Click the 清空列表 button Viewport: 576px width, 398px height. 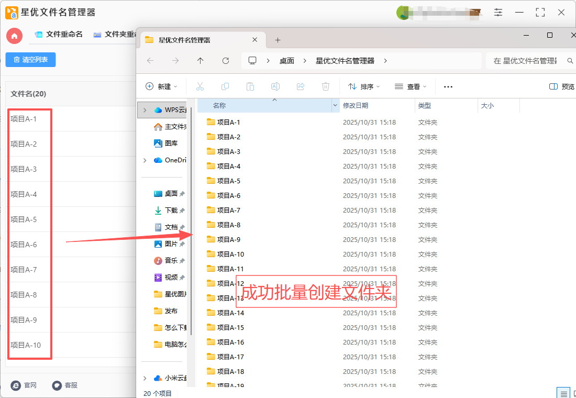coord(30,60)
